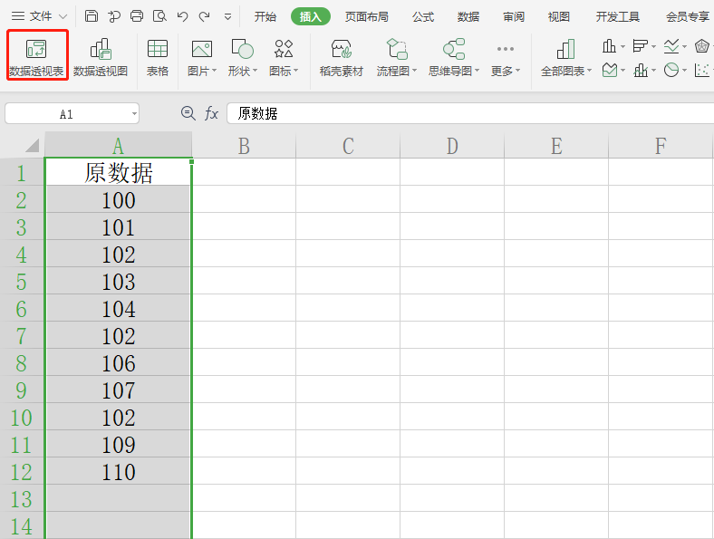The image size is (714, 539).
Task: Open Print Preview from quick access toolbar
Action: pos(159,16)
